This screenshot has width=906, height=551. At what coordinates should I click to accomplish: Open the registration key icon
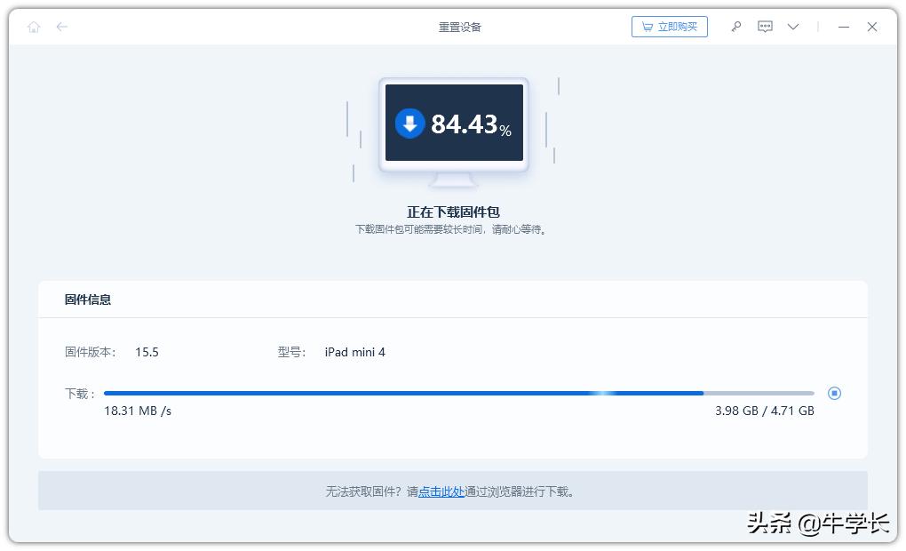(x=735, y=27)
